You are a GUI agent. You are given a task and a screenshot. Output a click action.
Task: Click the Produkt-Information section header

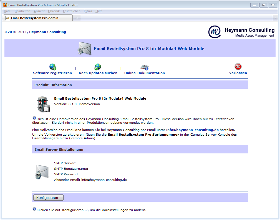click(x=140, y=85)
